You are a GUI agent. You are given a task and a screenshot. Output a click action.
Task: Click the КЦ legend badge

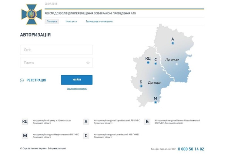pos(25,122)
